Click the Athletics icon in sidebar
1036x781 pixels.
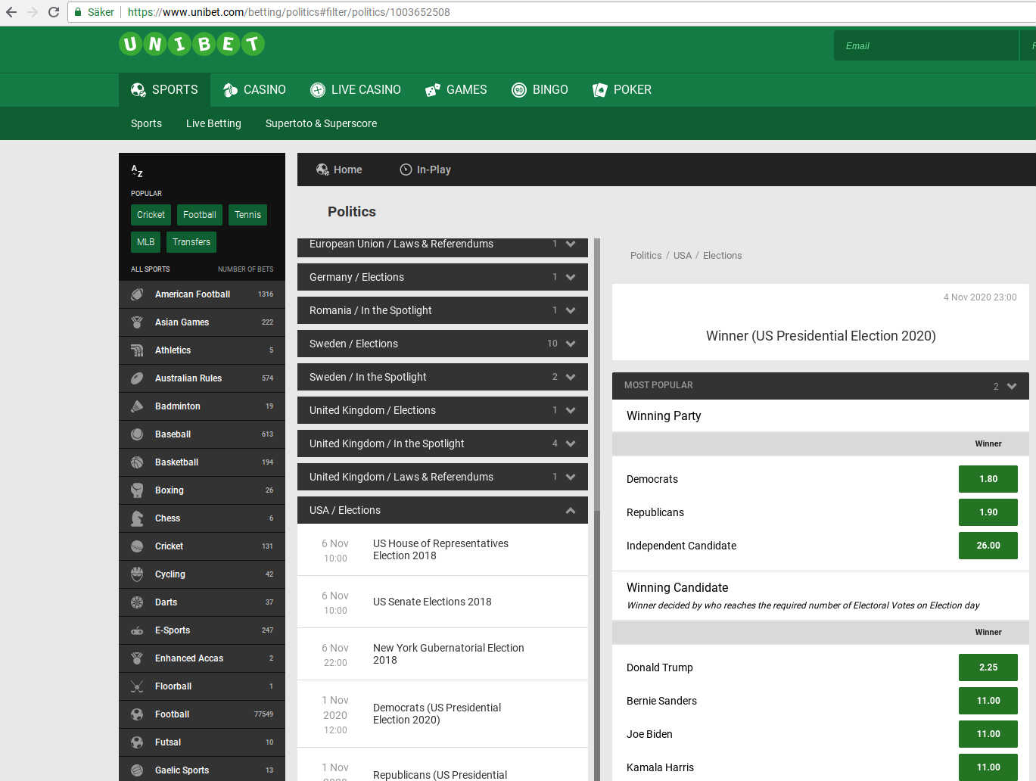click(137, 350)
